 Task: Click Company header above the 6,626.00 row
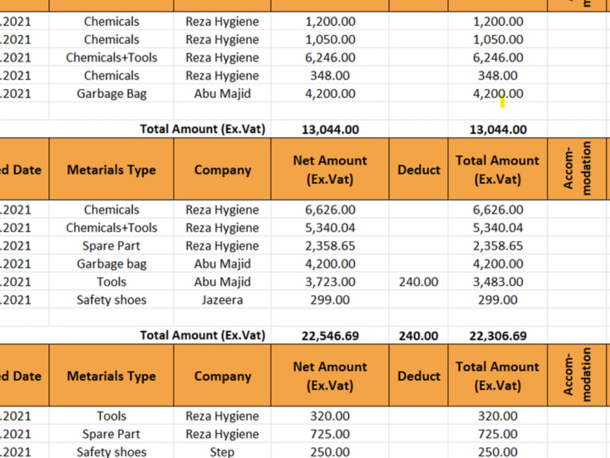(x=222, y=170)
